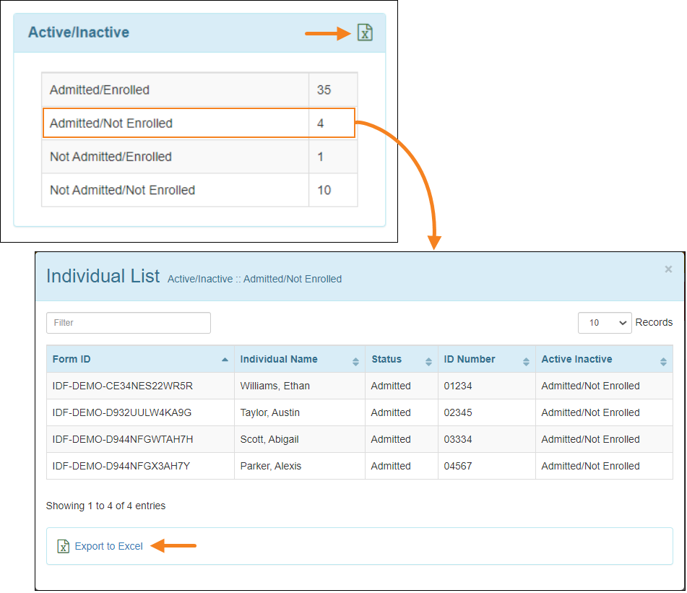This screenshot has height=593, width=687.
Task: Close the Individual List dialog
Action: pos(668,269)
